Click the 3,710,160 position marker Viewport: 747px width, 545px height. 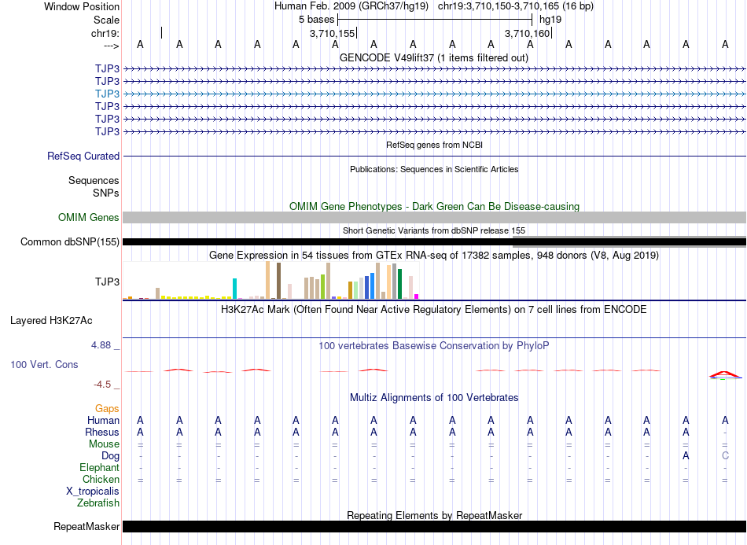[528, 33]
